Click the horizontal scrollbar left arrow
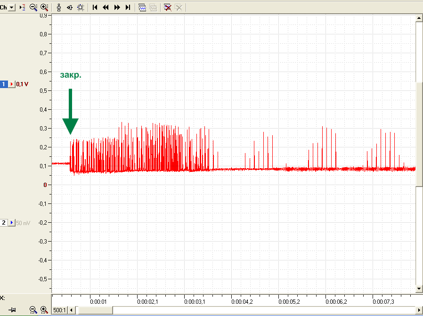Screen dimensions: 423x316 pyautogui.click(x=71, y=310)
